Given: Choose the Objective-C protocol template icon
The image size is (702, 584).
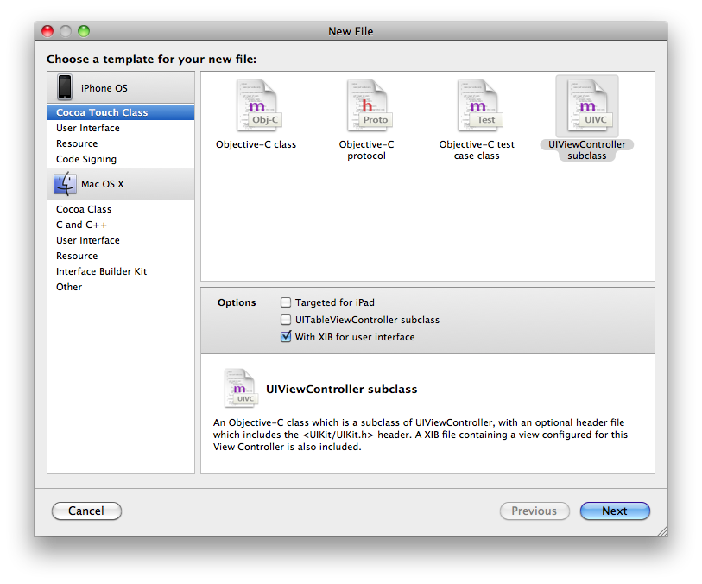Looking at the screenshot, I should click(x=366, y=105).
